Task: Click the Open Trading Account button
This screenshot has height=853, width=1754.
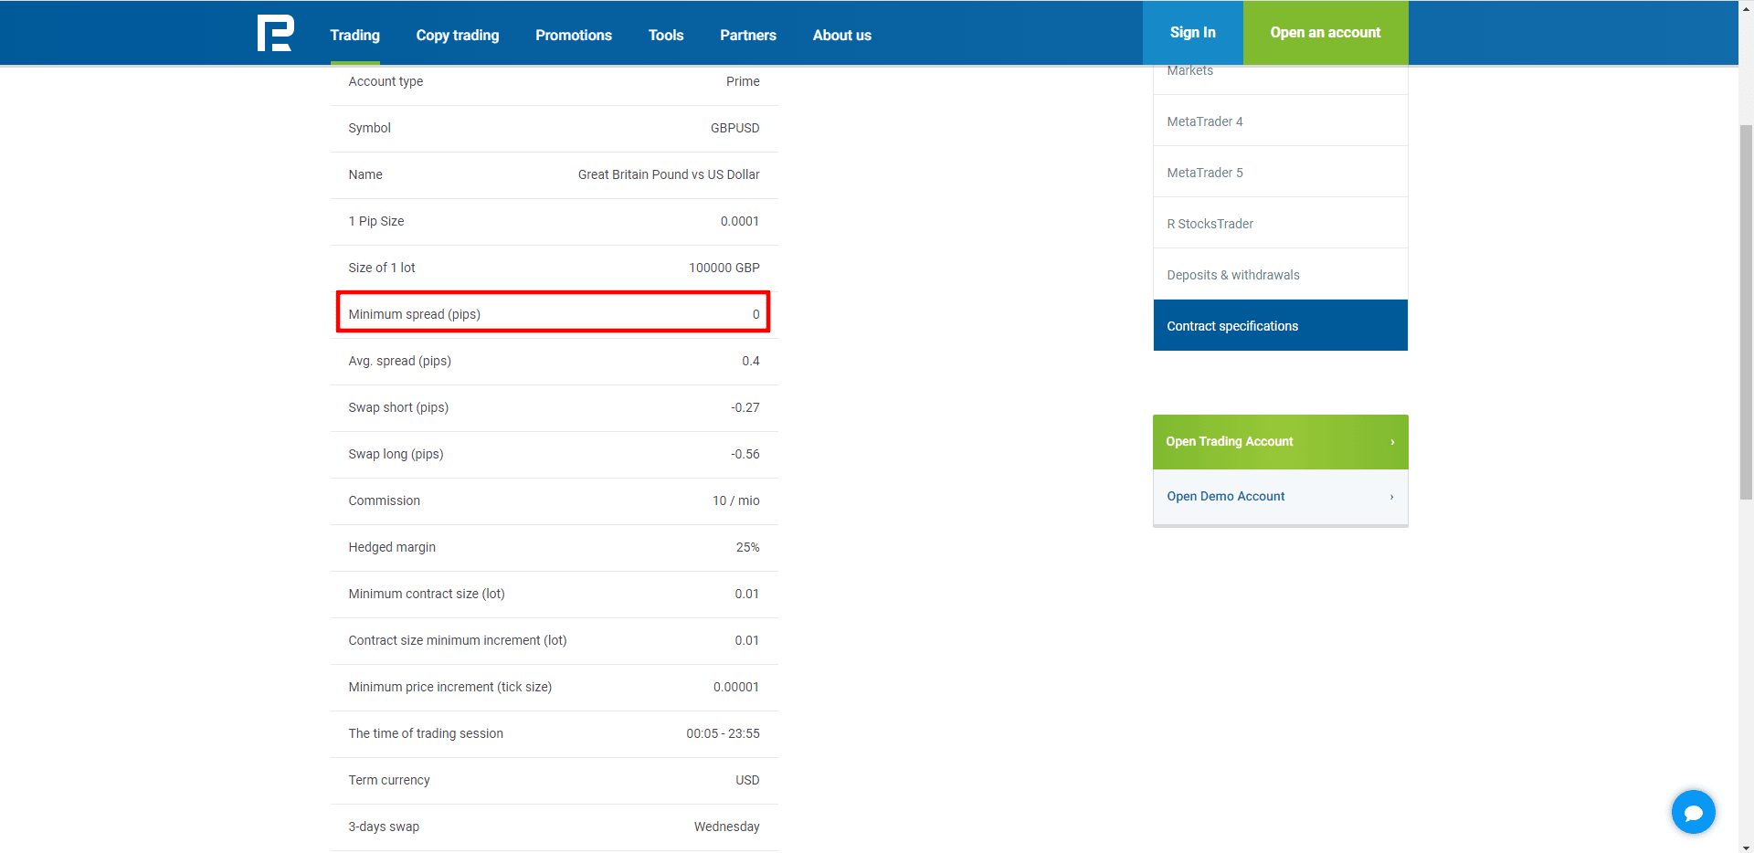Action: pos(1281,442)
